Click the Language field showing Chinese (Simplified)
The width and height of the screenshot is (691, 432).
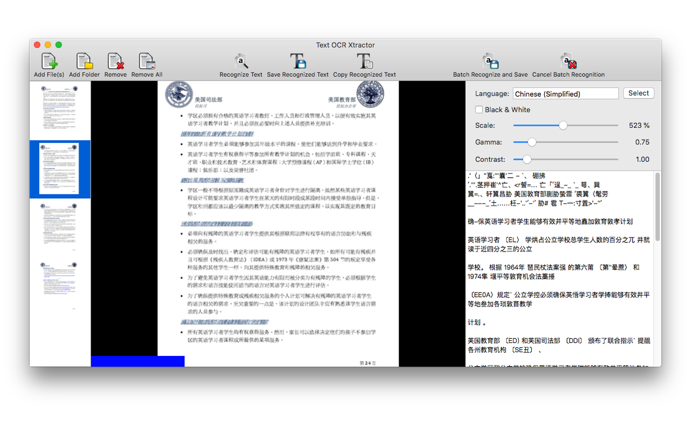[x=566, y=94]
